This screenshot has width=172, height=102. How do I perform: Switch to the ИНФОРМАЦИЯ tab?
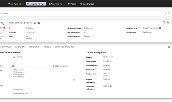pos(5,47)
